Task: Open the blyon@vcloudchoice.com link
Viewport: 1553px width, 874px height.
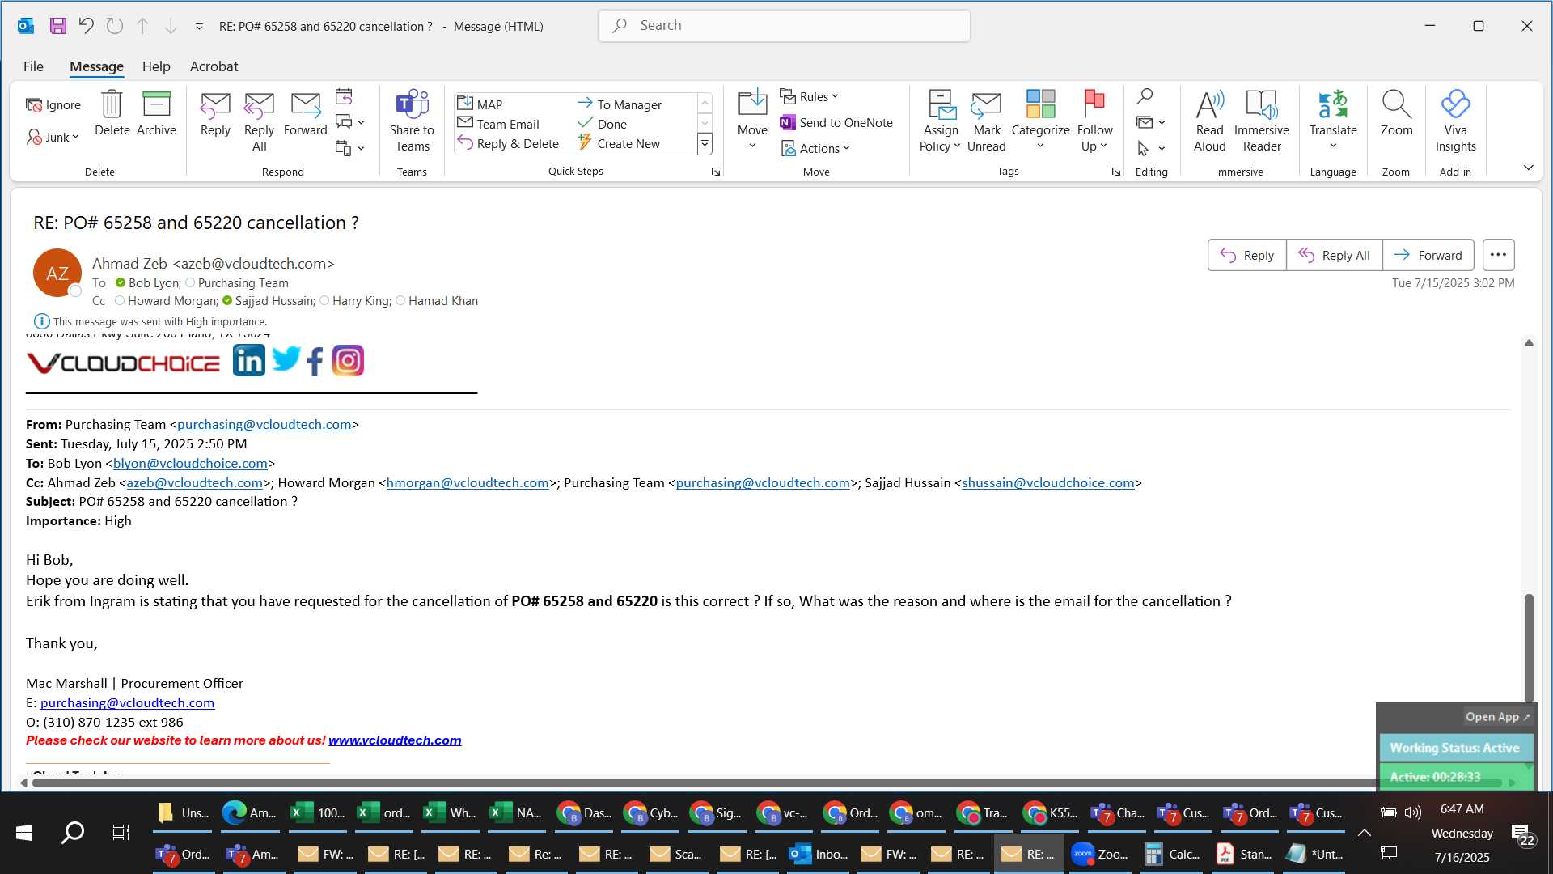Action: 190,463
